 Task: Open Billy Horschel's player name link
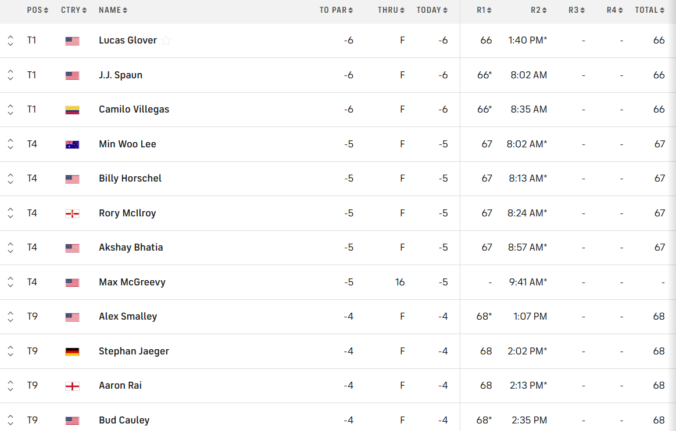[130, 179]
